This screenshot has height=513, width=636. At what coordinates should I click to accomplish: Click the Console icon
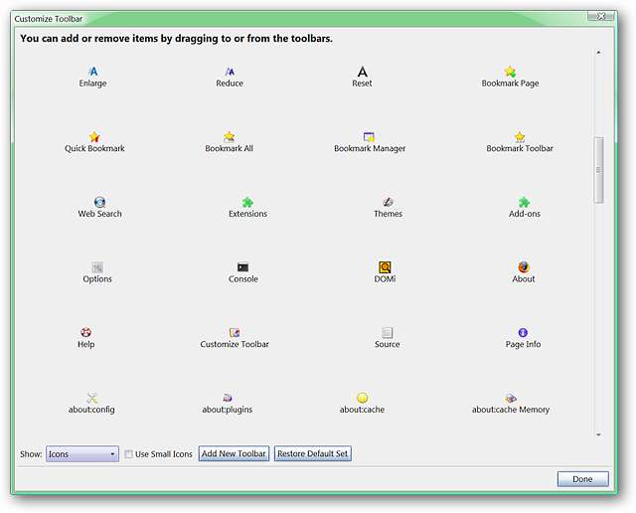point(242,267)
